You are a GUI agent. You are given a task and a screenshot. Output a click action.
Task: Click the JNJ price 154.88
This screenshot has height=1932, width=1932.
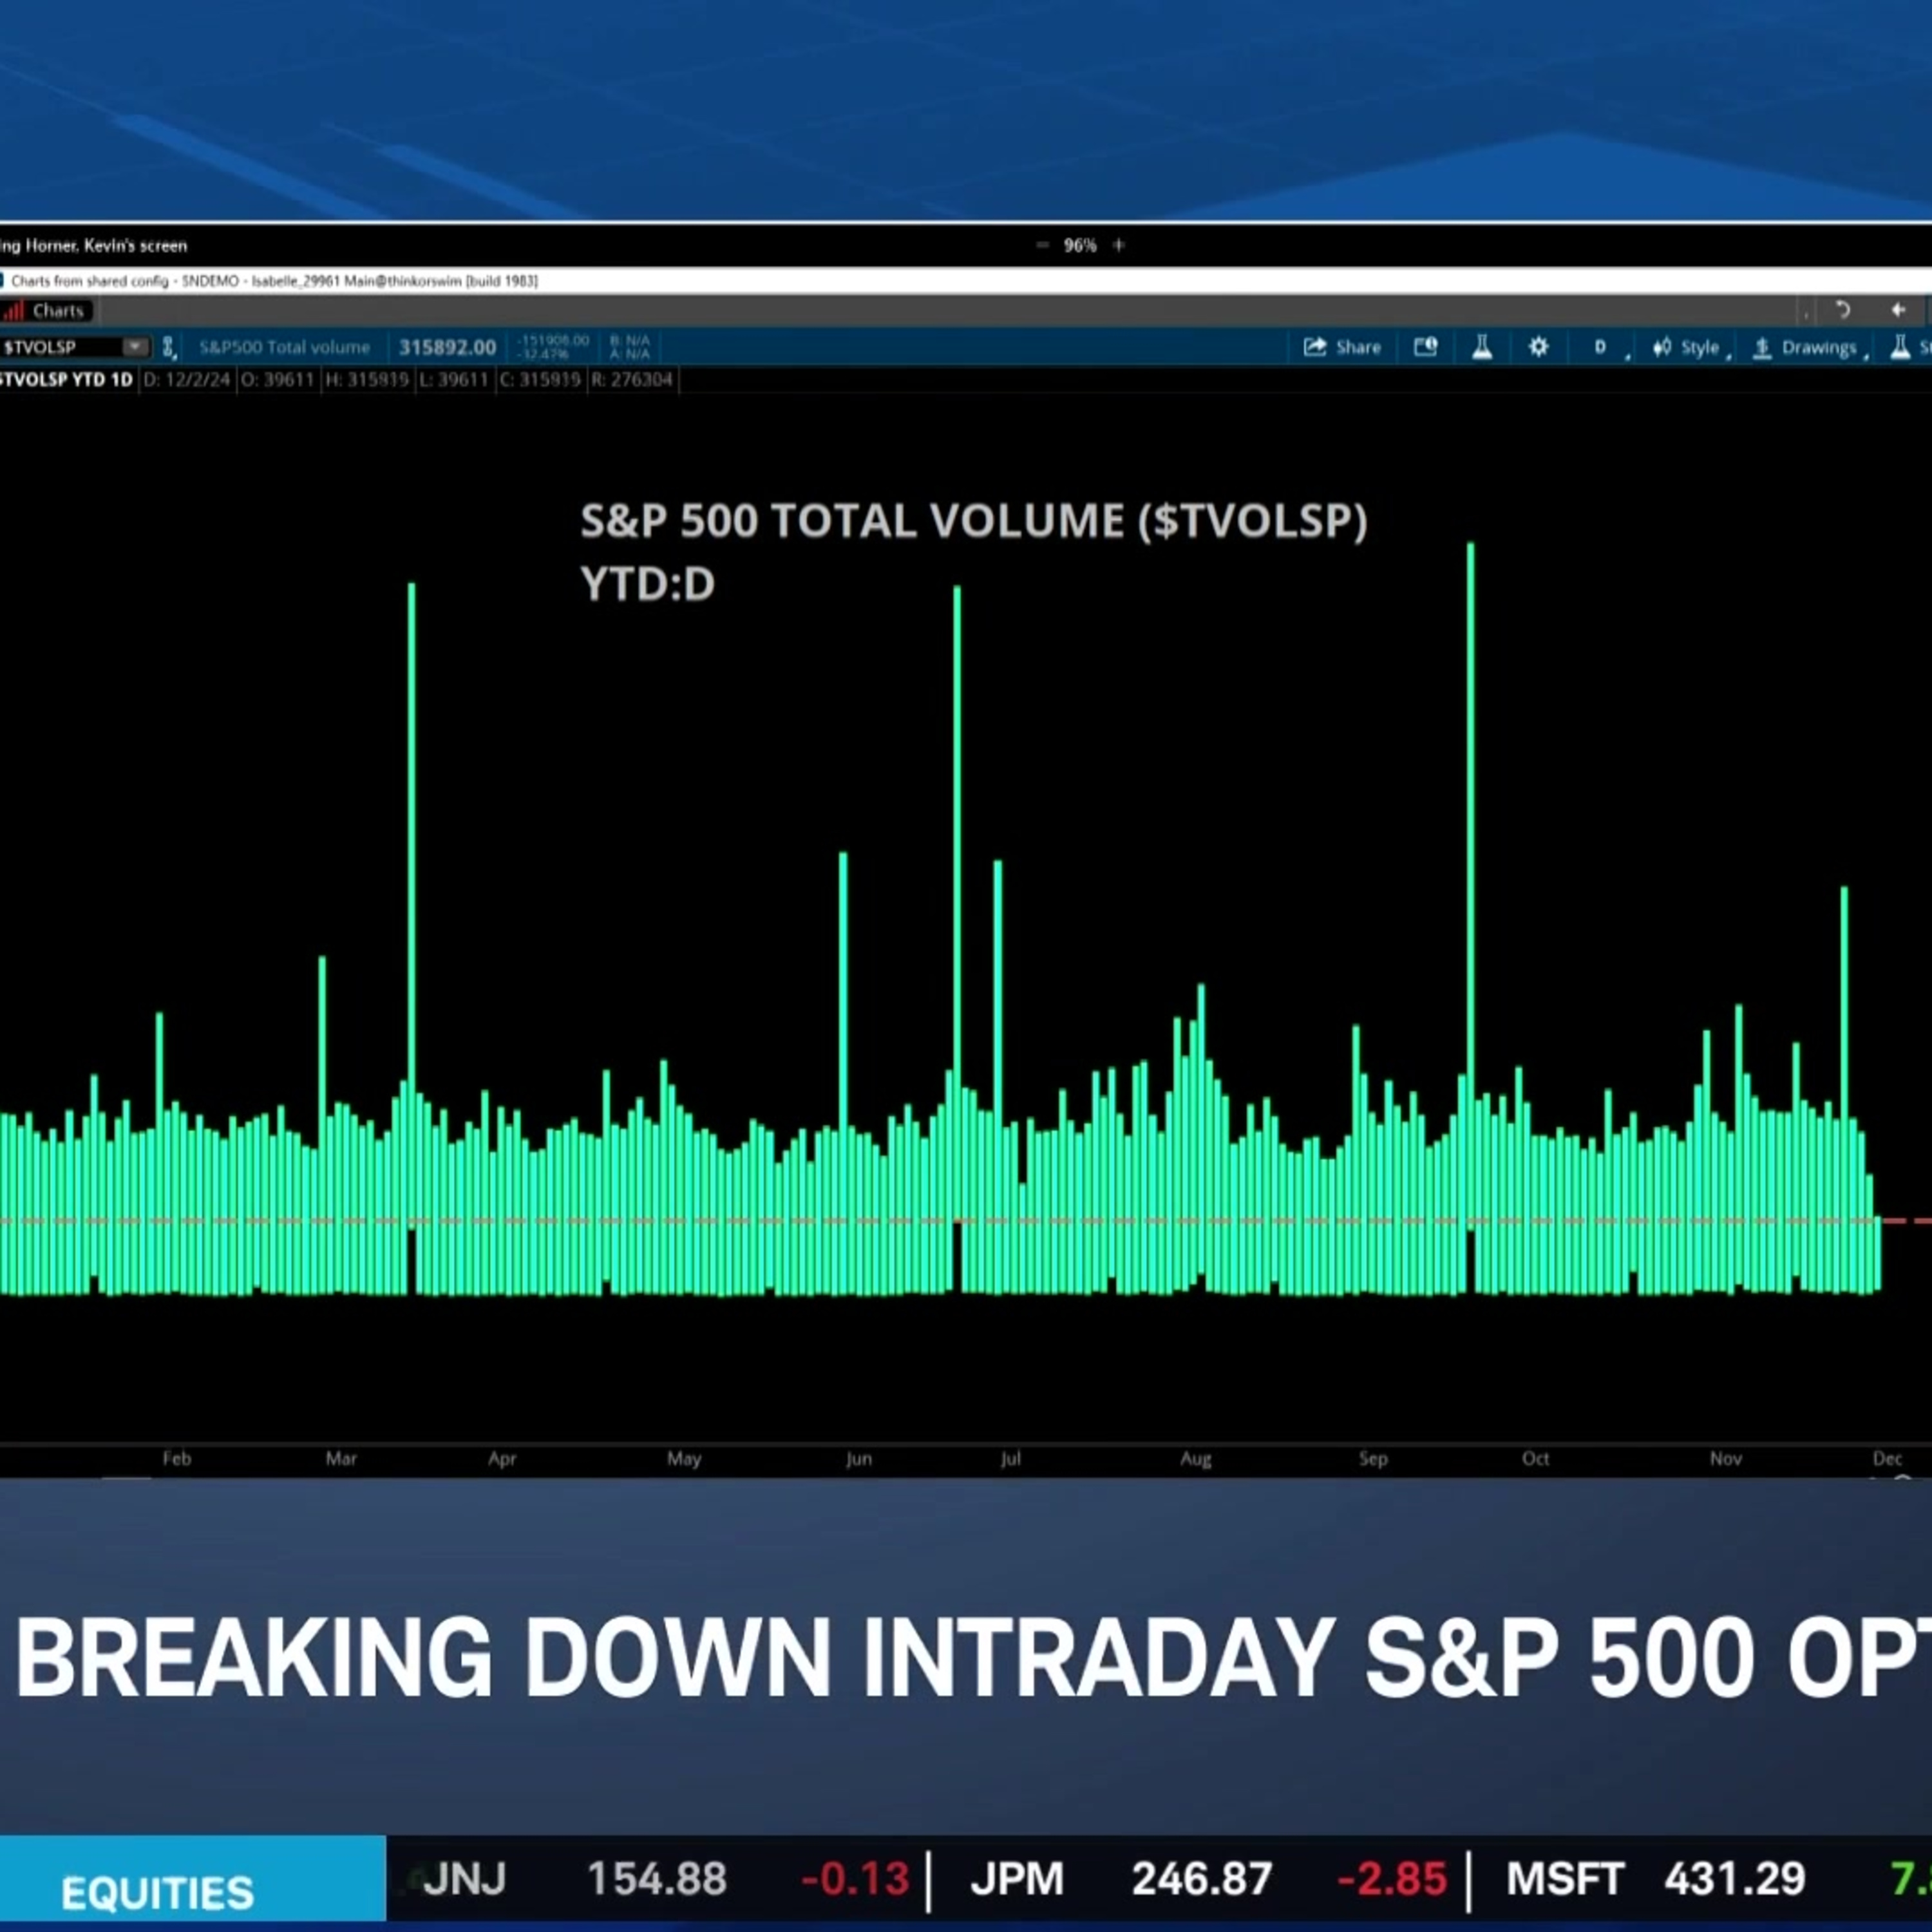(x=656, y=1880)
